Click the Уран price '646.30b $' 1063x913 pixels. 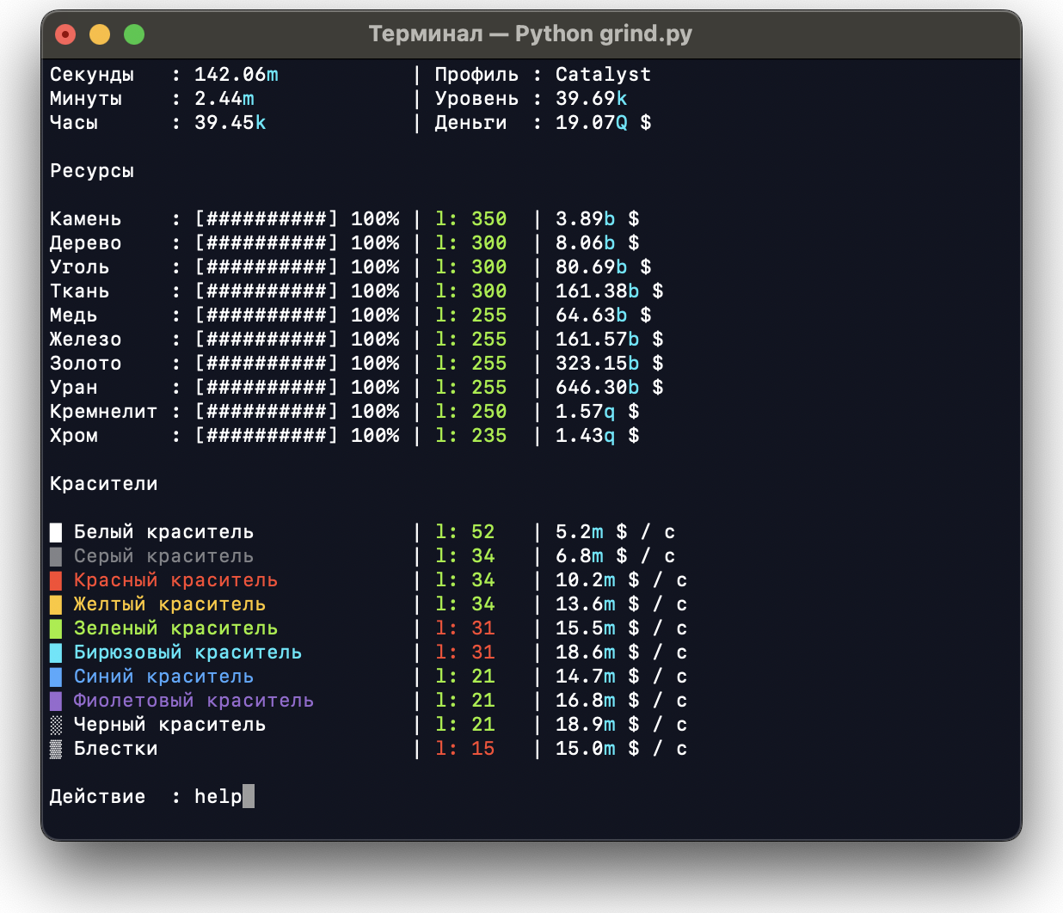[x=610, y=388]
